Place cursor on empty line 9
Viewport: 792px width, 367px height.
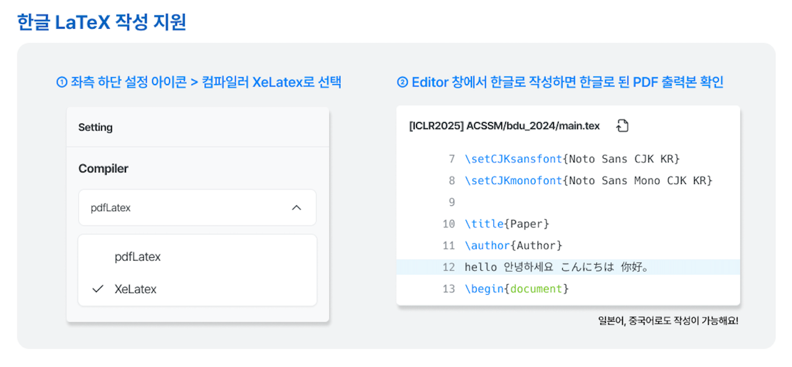568,202
